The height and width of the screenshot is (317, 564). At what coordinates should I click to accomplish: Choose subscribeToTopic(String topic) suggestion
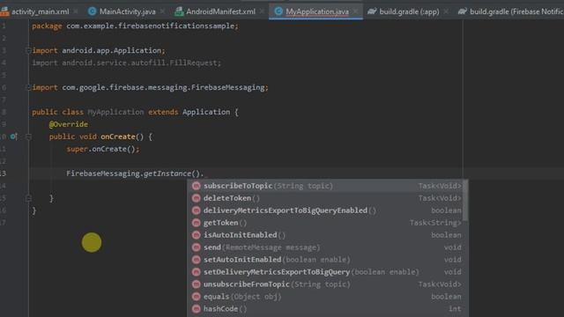click(x=325, y=186)
